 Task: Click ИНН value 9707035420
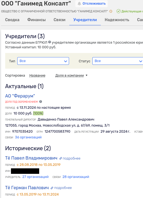22,132
